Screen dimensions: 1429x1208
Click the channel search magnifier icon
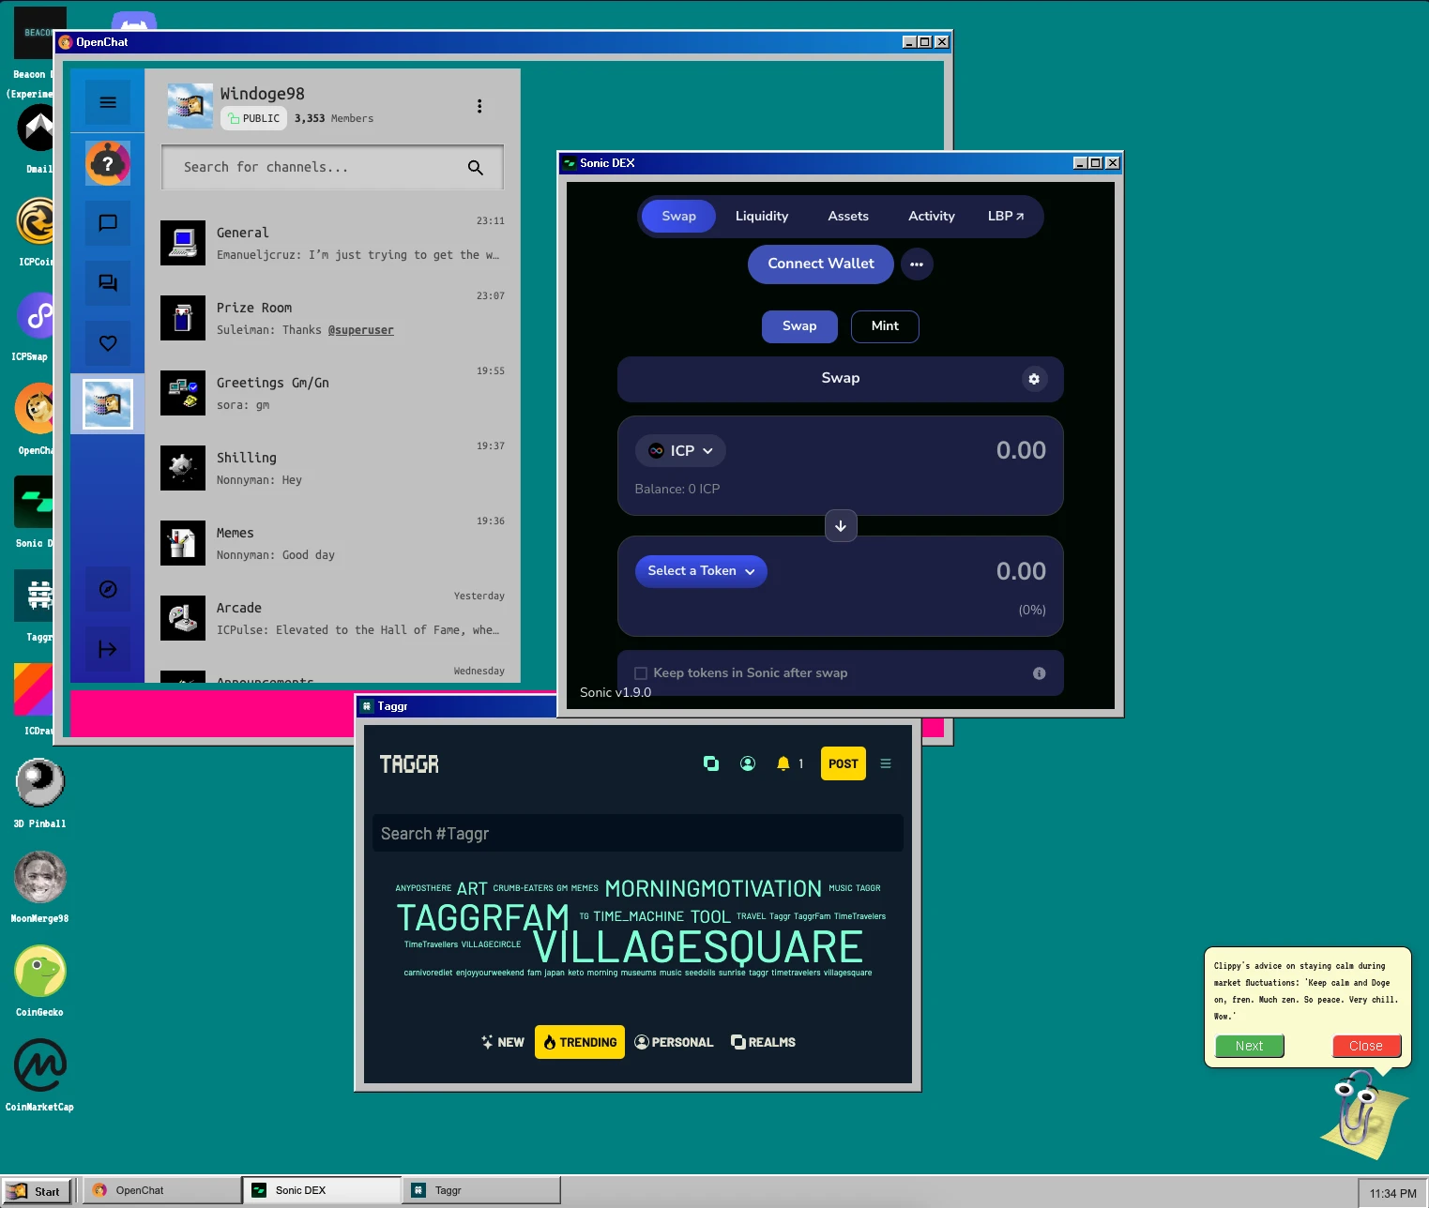pyautogui.click(x=476, y=168)
